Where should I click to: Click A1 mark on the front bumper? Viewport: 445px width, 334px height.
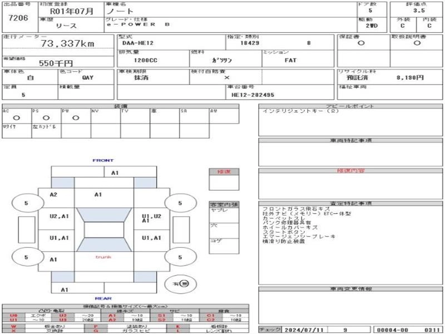coord(115,173)
